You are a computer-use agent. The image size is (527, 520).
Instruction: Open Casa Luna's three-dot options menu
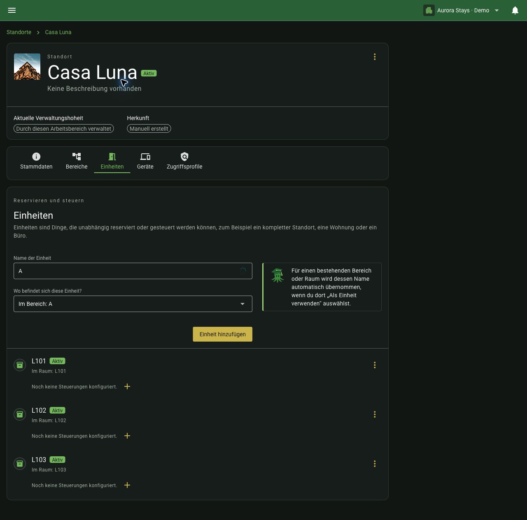click(375, 57)
